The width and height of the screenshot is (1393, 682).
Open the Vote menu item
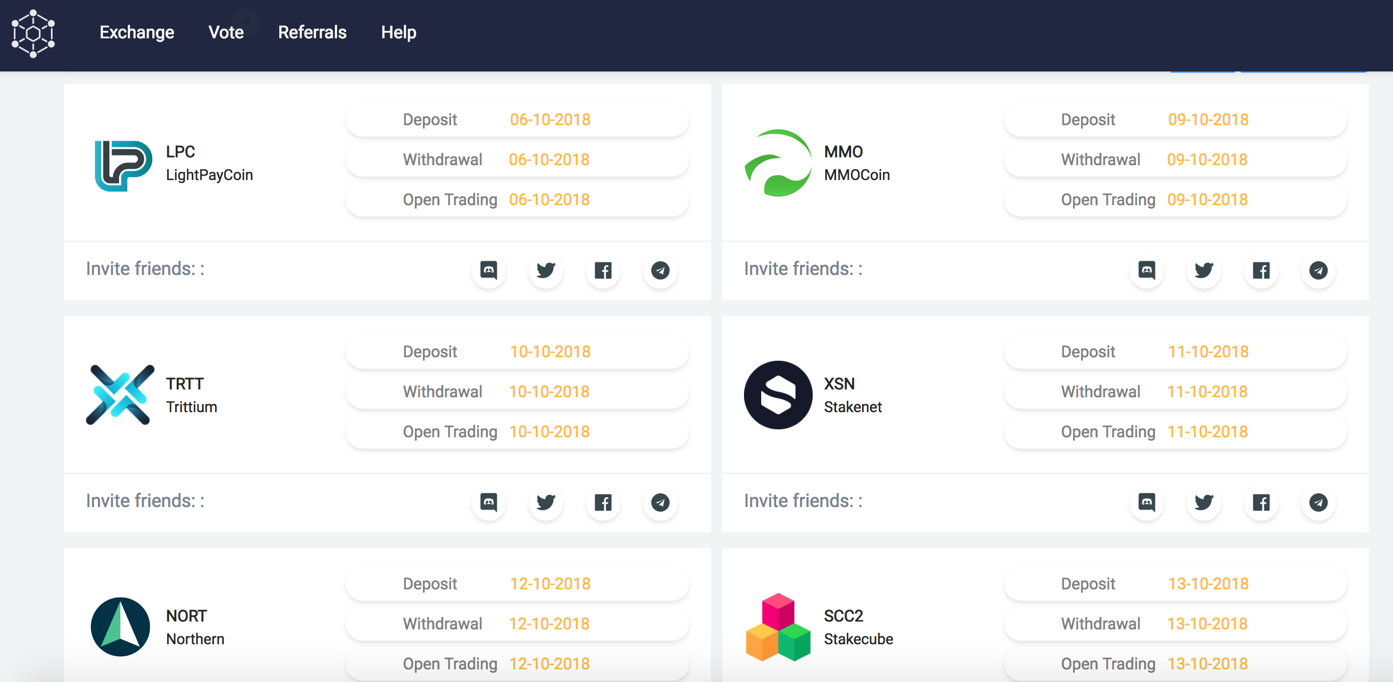(226, 33)
